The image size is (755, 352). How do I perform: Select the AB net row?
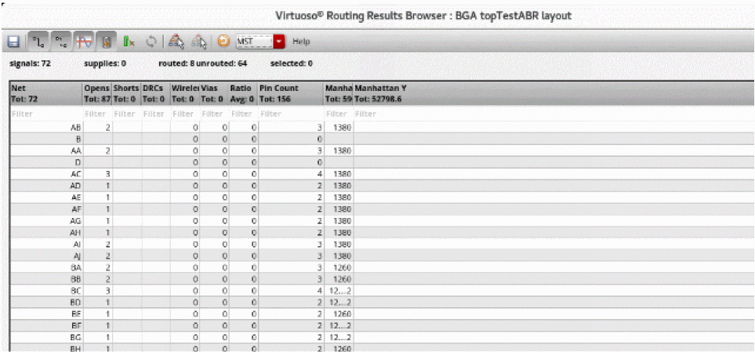coord(382,128)
